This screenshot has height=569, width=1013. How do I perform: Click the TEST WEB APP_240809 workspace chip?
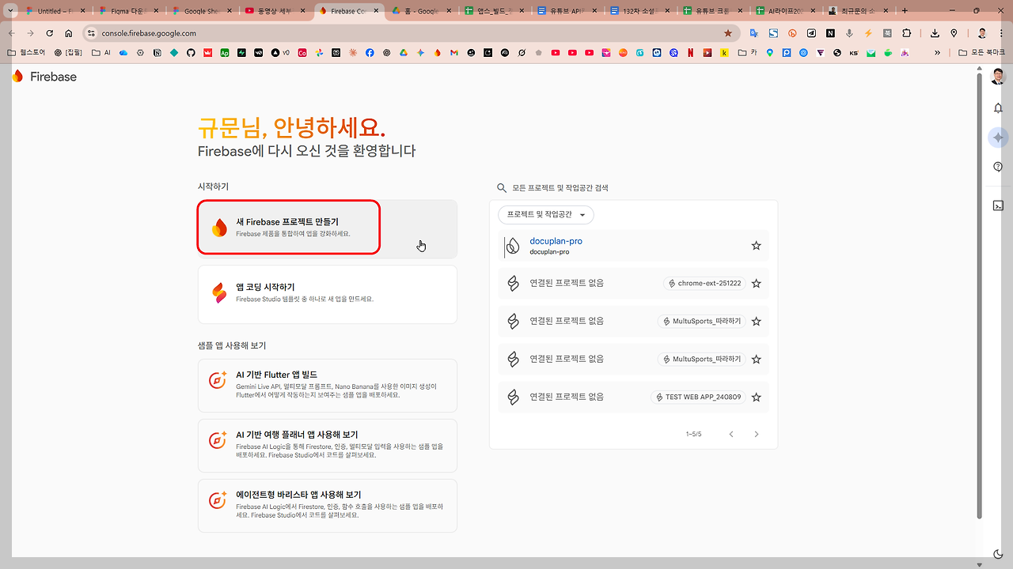[698, 397]
